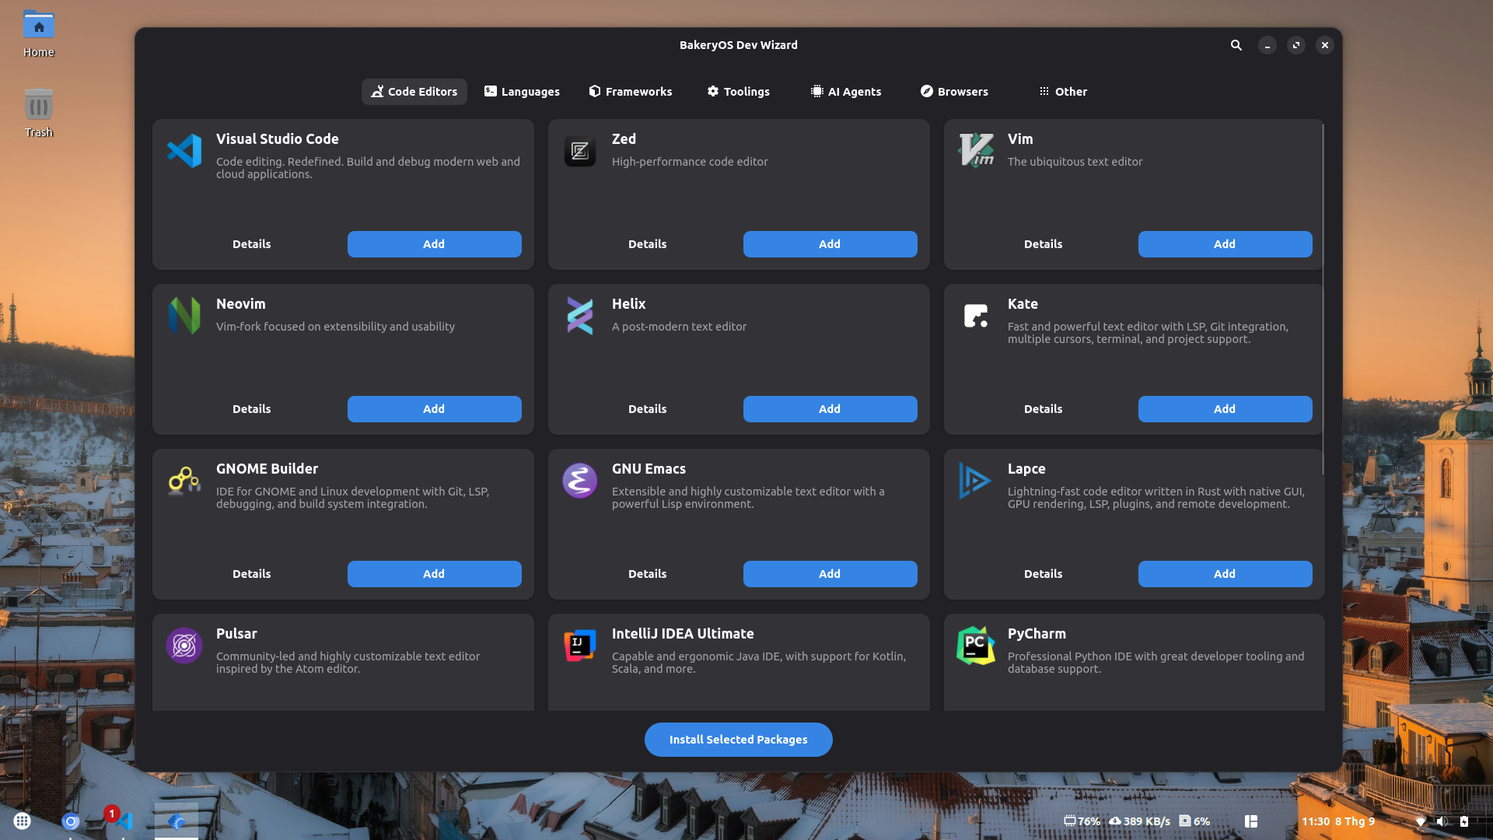View Details for Vim
Image resolution: width=1493 pixels, height=840 pixels.
(x=1043, y=244)
